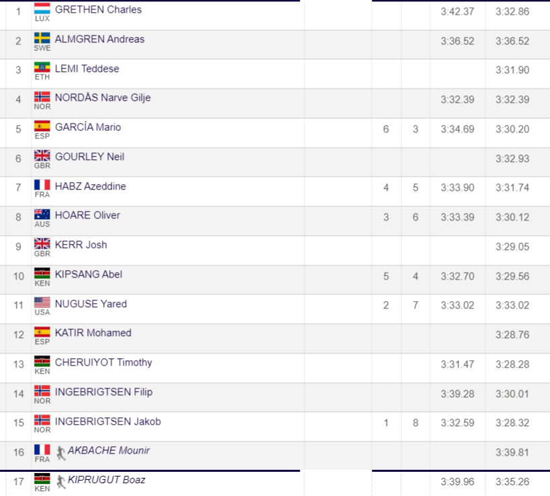Click the pacemaker runner icon before AKBACHE Mounir

[x=61, y=453]
